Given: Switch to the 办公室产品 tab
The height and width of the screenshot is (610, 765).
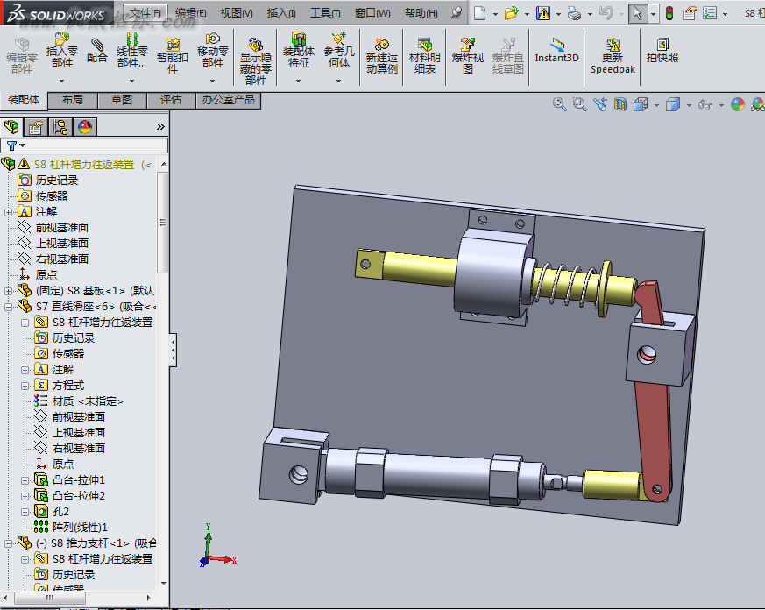Looking at the screenshot, I should 229,100.
